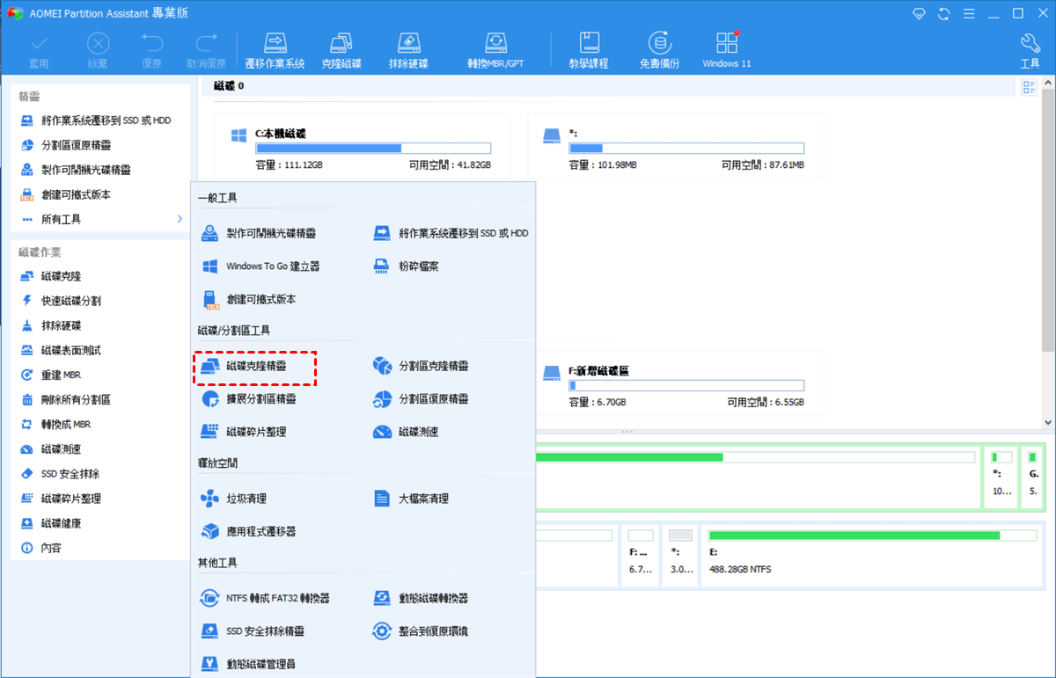Choose 大檔案清理 in the tools popup

(411, 499)
